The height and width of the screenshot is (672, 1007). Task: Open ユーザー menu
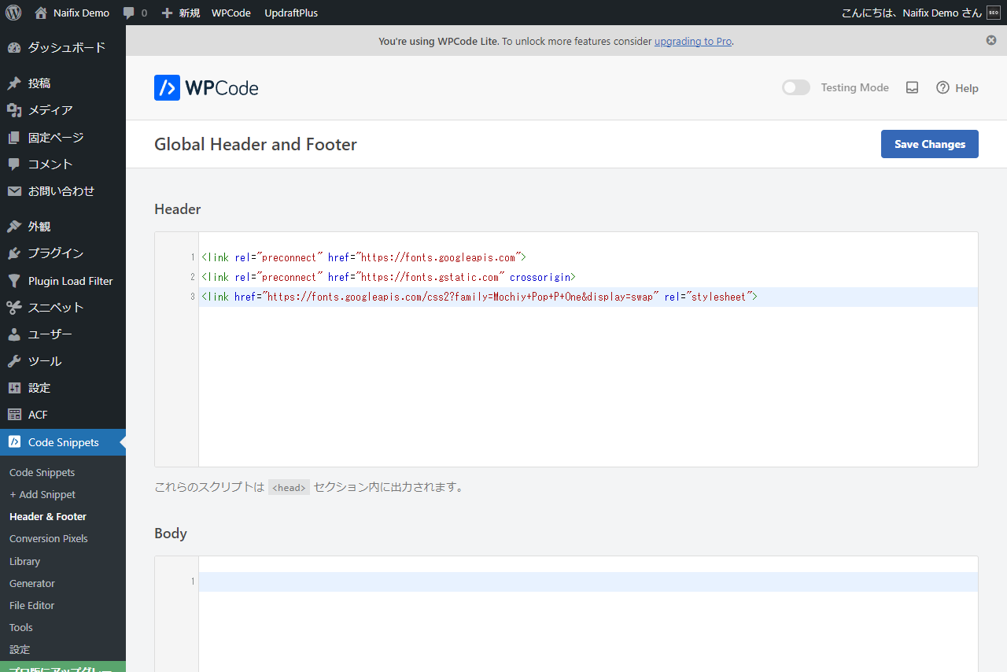pos(63,334)
